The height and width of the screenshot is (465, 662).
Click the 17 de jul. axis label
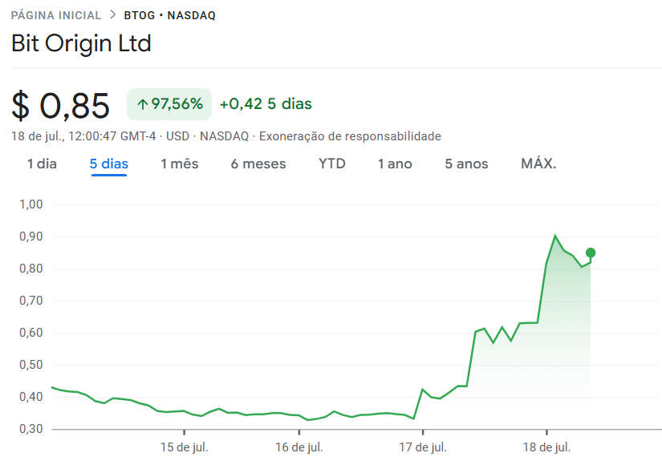(x=423, y=447)
